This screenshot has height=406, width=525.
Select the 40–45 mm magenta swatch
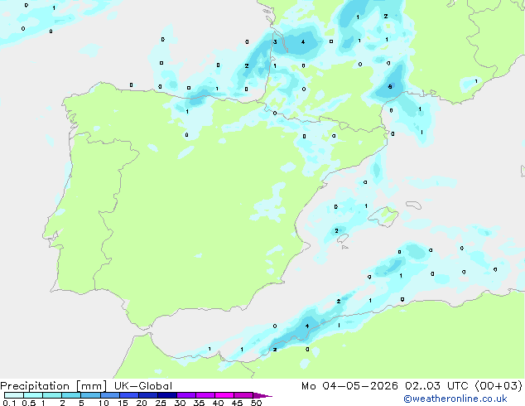[224, 395]
